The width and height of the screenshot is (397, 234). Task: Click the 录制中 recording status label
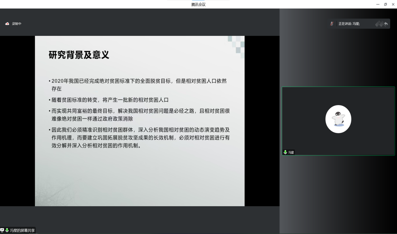point(17,24)
